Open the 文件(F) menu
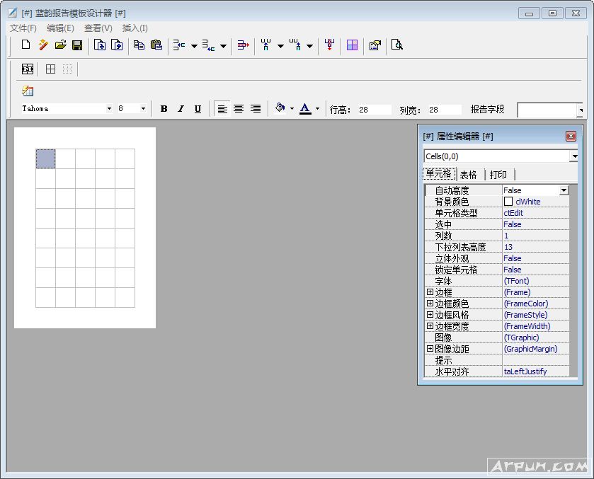Viewport: 594px width, 479px height. point(23,28)
